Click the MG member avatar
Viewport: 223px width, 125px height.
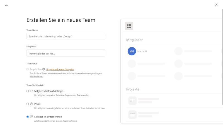(132, 51)
